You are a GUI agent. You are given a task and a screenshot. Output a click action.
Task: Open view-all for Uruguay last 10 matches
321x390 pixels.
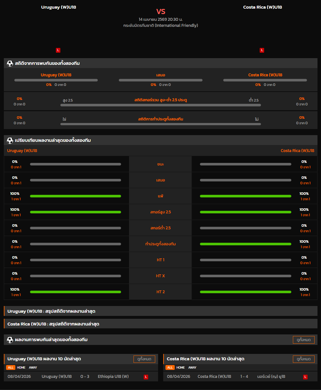[144, 359]
